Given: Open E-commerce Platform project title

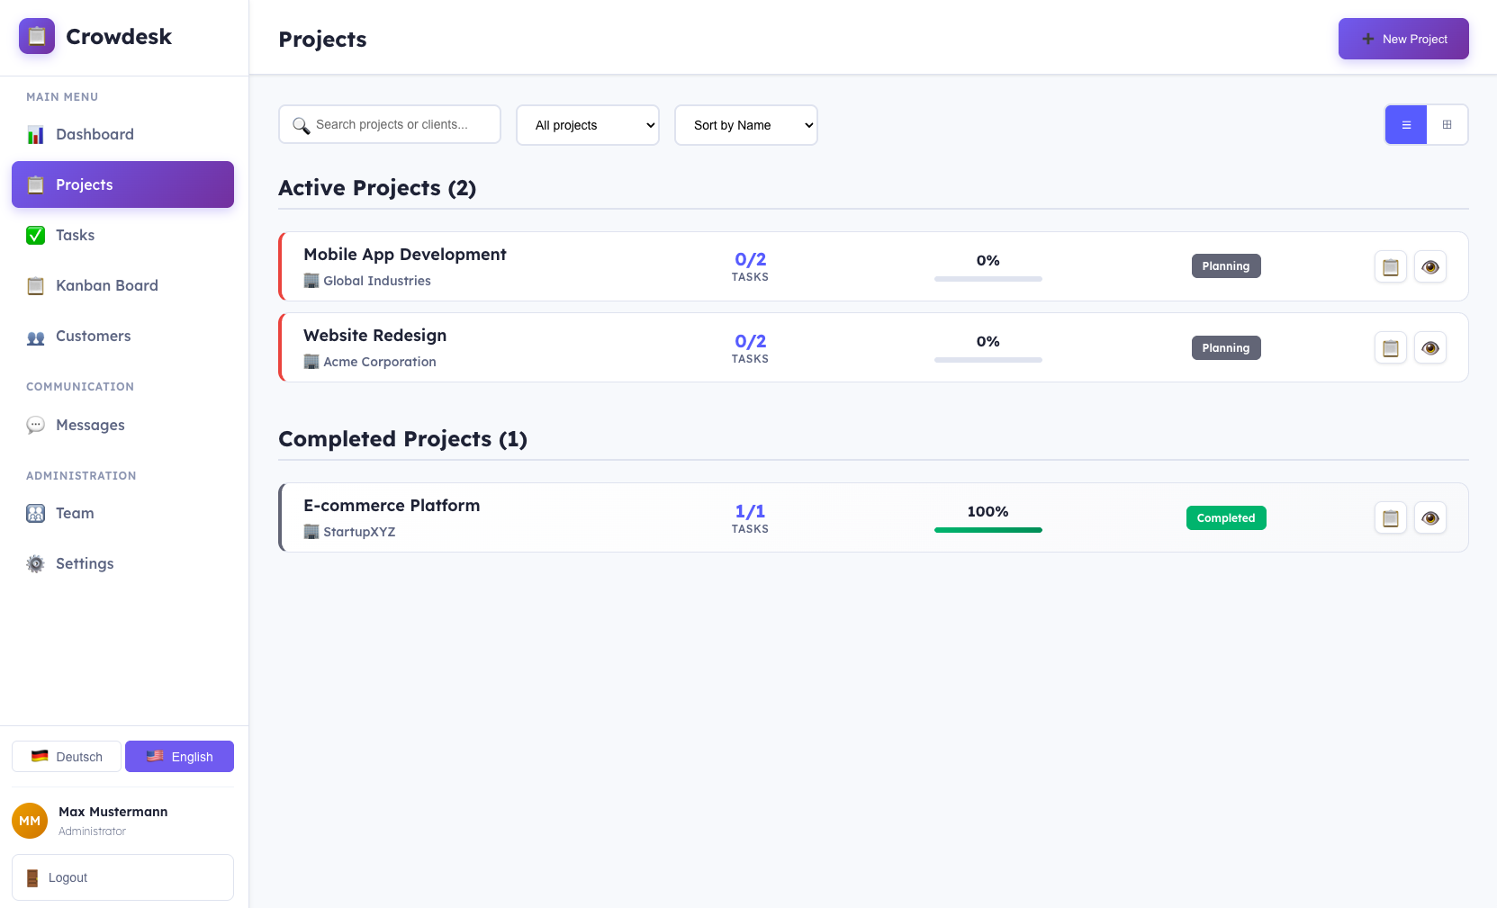Looking at the screenshot, I should 392,506.
